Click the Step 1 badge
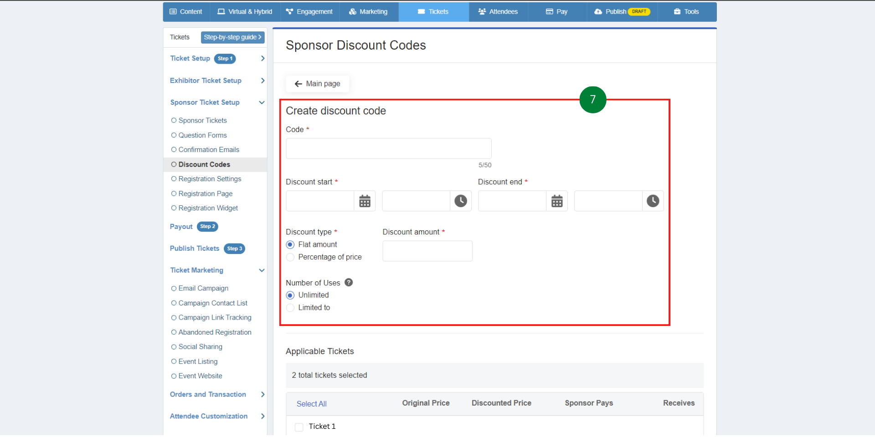875x437 pixels. tap(225, 59)
